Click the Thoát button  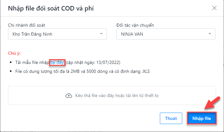[x=171, y=118]
